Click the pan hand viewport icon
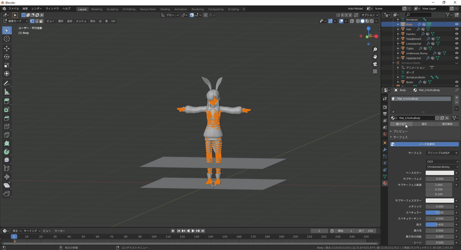The width and height of the screenshot is (461, 250). (375, 57)
